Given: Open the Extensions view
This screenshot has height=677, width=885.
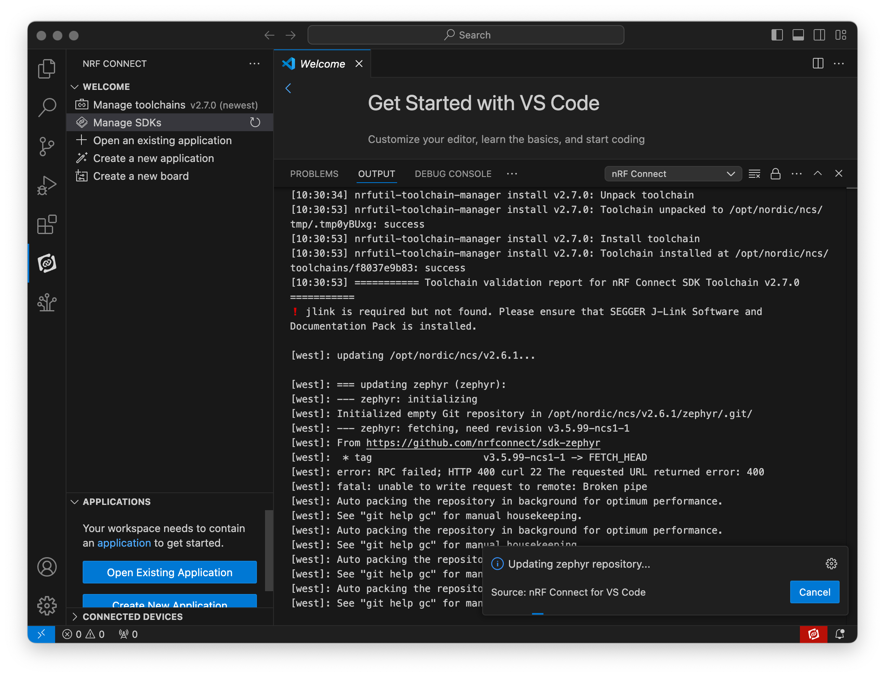Looking at the screenshot, I should point(47,224).
